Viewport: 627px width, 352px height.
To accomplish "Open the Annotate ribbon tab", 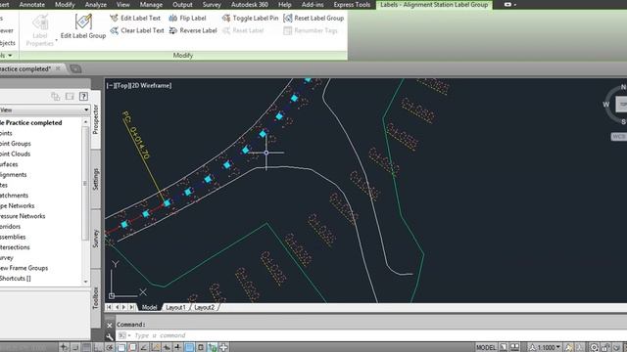I will 32,4.
